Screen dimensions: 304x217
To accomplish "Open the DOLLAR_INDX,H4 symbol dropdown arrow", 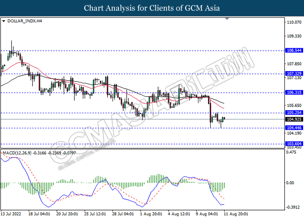I will click(x=3, y=21).
